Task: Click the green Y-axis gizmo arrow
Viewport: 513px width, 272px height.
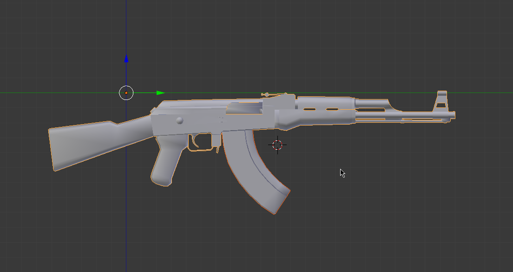Action: click(x=160, y=93)
